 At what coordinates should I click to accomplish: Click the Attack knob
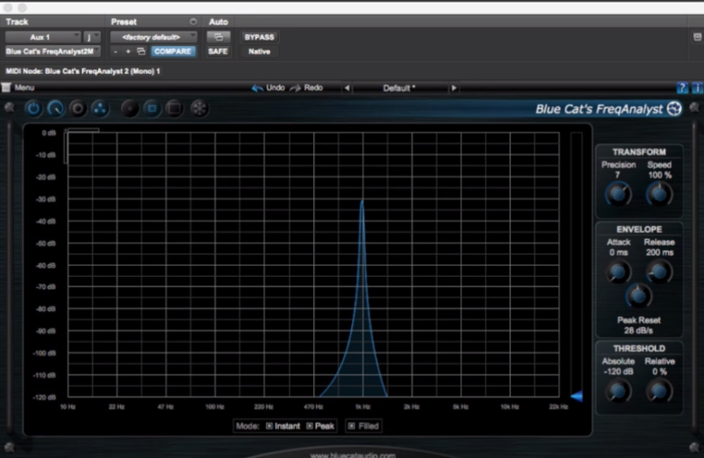click(x=618, y=272)
